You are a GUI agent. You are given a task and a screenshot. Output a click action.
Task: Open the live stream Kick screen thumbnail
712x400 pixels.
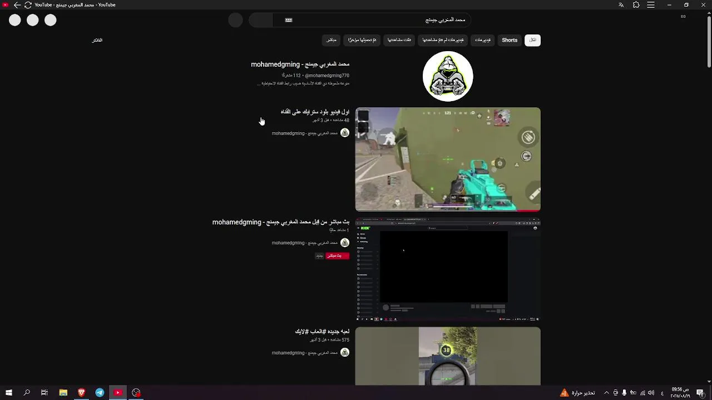[448, 269]
